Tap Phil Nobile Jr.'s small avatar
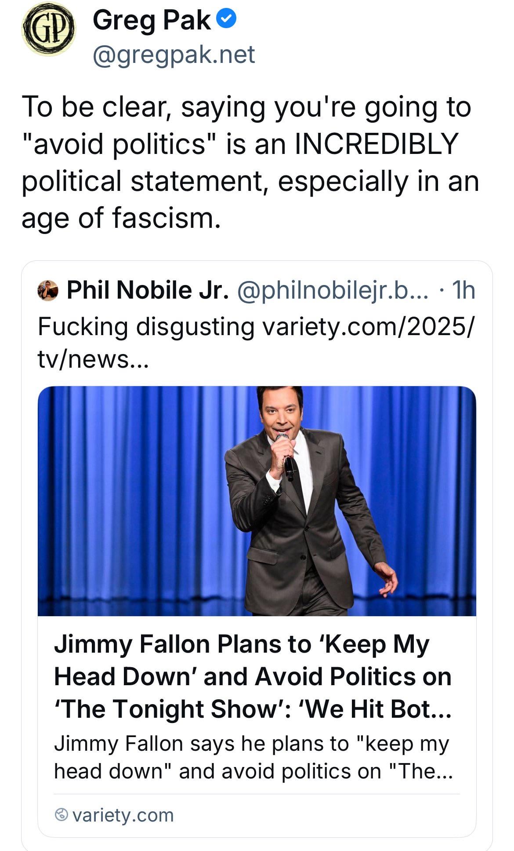The image size is (514, 851). 48,291
